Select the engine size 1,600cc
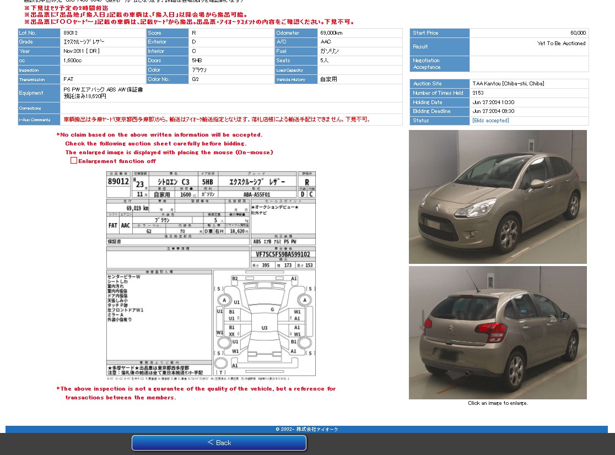The height and width of the screenshot is (455, 615). point(73,61)
